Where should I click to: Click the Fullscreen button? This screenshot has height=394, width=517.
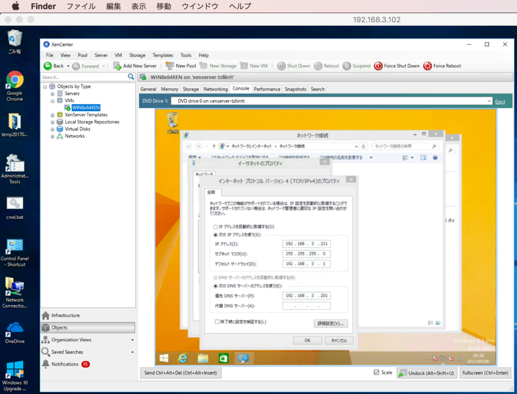click(x=485, y=373)
